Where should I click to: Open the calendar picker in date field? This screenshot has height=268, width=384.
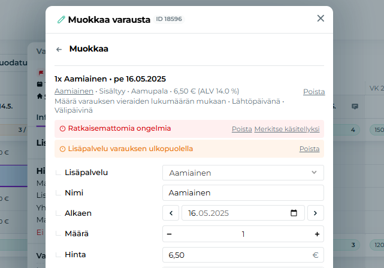click(294, 213)
